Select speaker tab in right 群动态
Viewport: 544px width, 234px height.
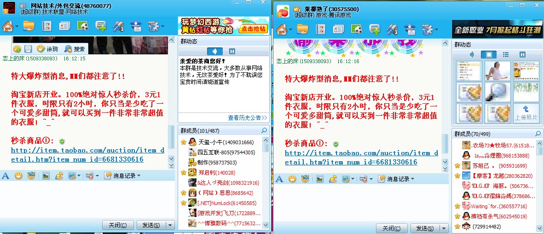coord(472,54)
